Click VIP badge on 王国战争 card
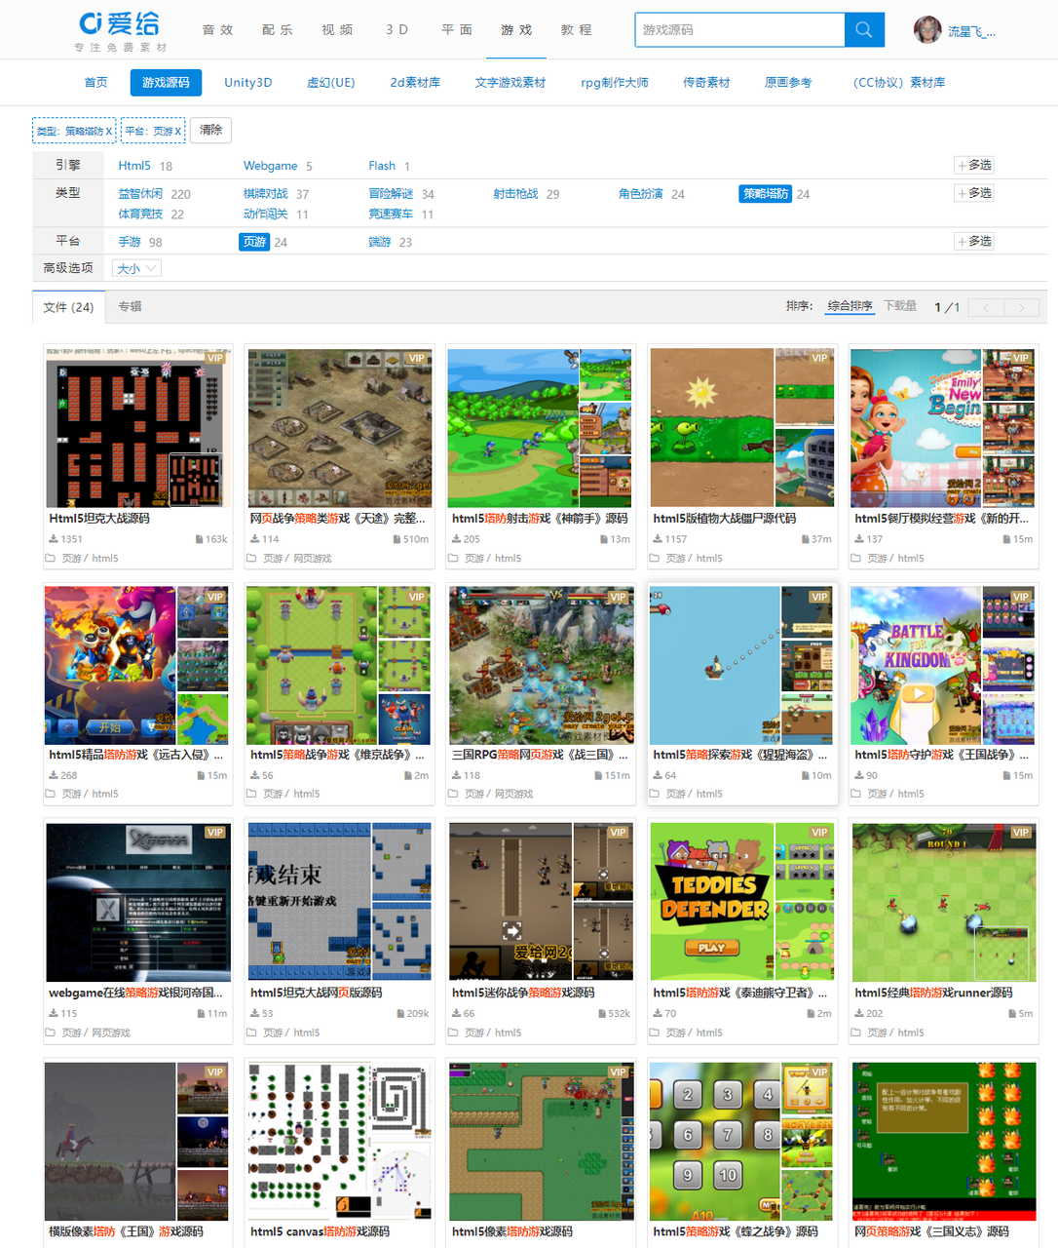 [x=1021, y=597]
